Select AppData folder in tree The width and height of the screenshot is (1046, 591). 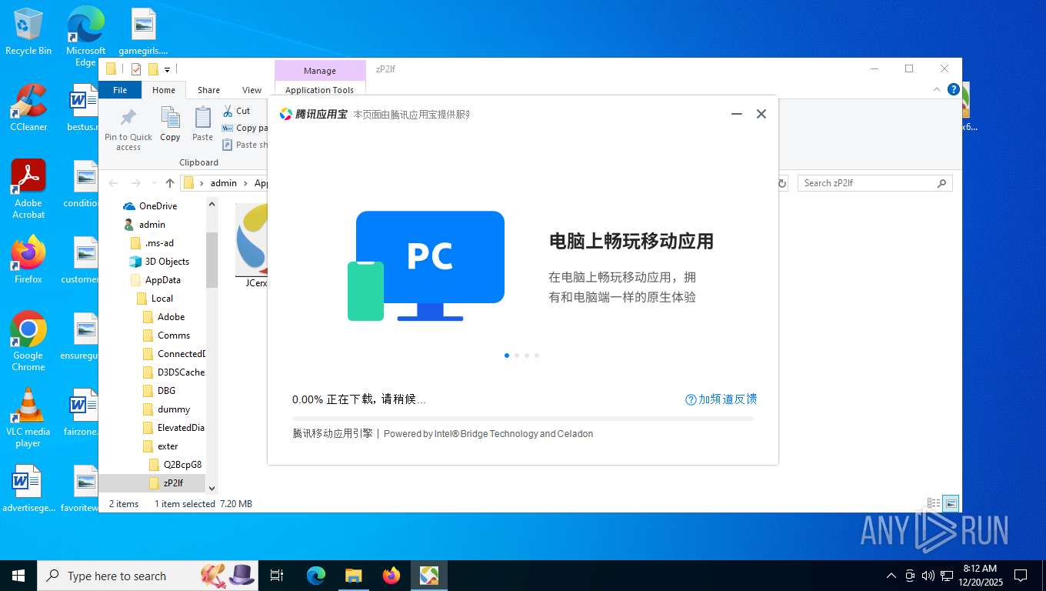click(x=163, y=280)
